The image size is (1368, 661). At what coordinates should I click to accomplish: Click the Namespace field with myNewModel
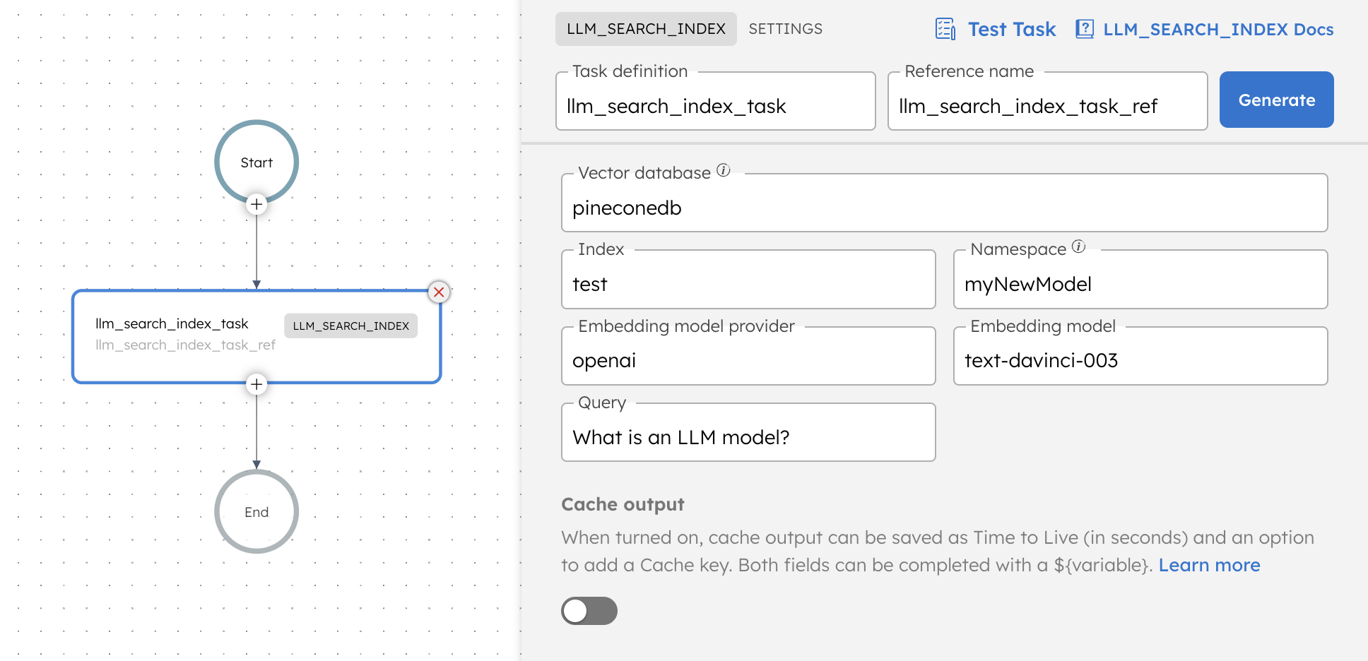[1140, 279]
